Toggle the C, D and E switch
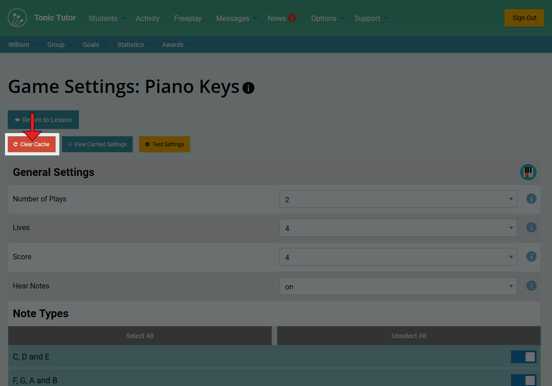The image size is (552, 386). (523, 357)
